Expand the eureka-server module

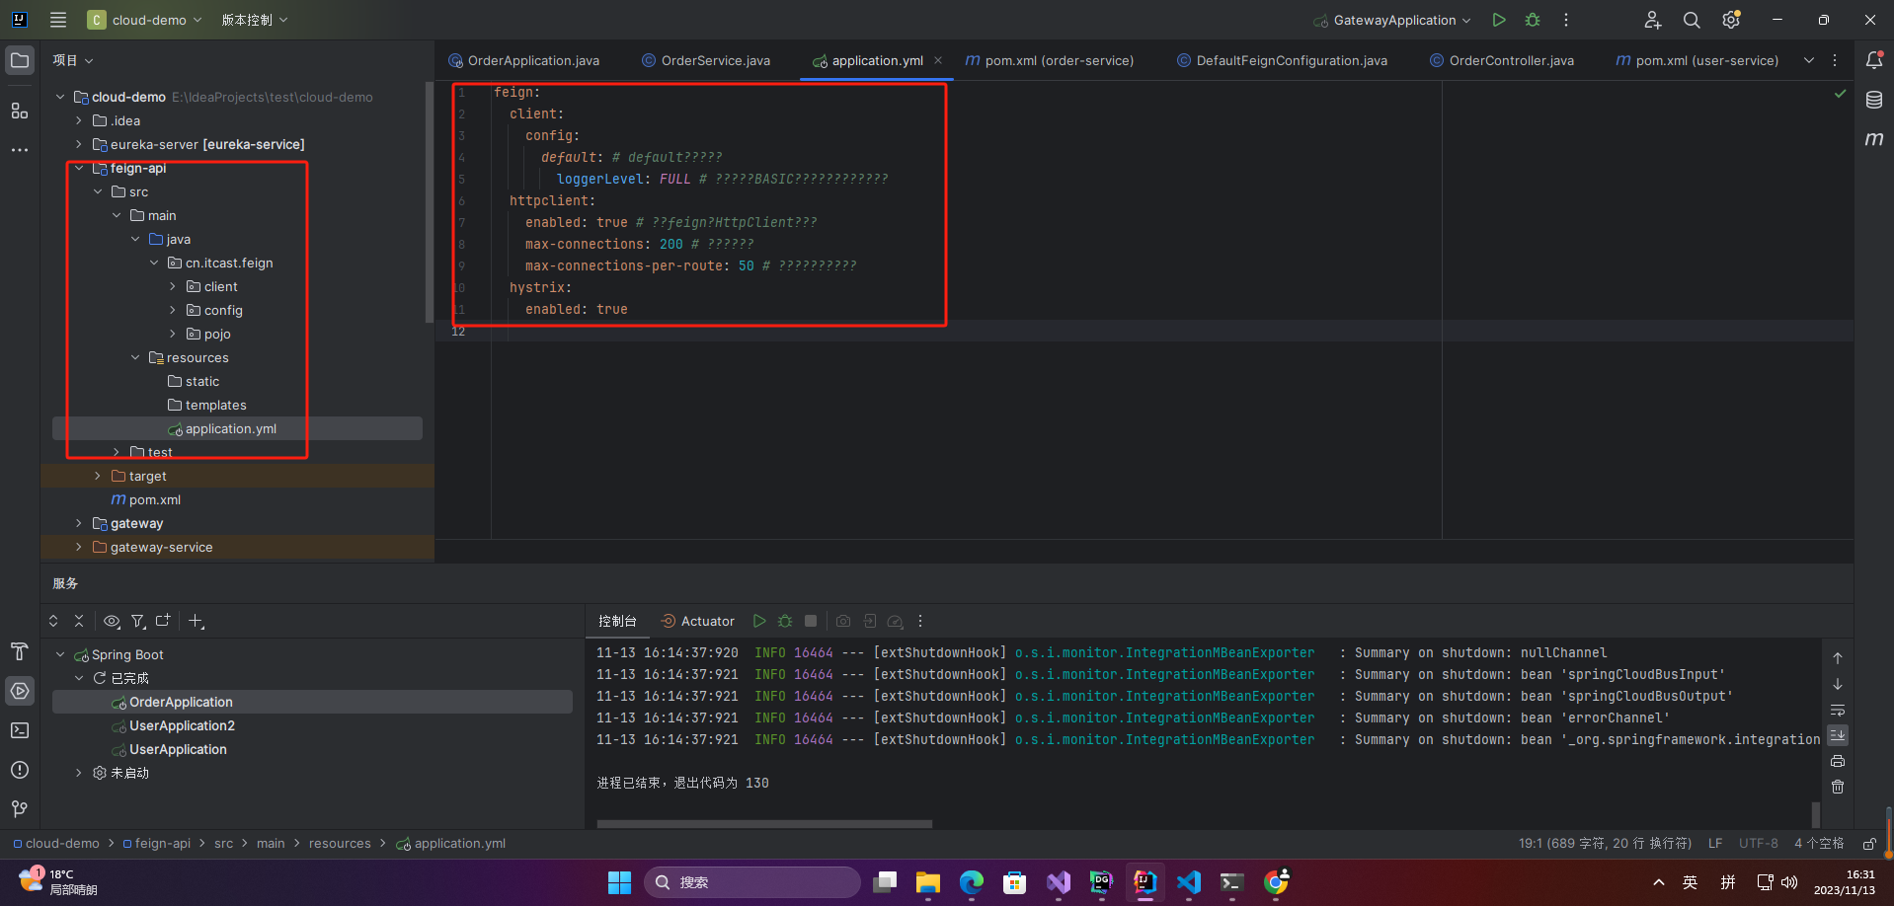point(79,144)
